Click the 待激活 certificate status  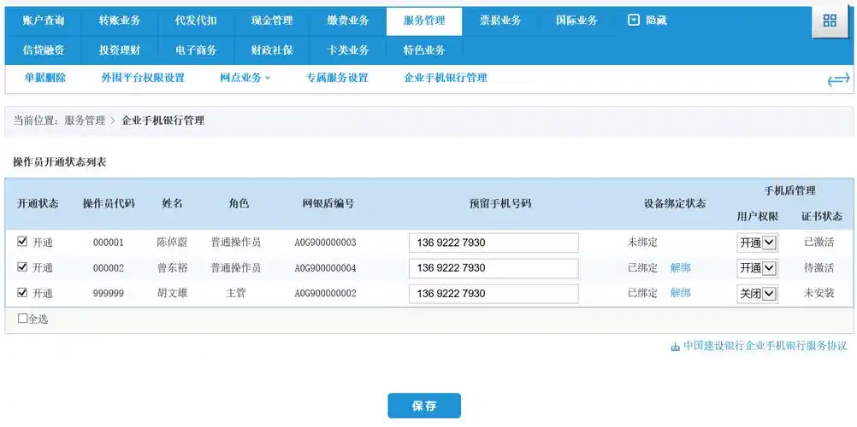click(x=819, y=267)
